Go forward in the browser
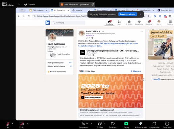Screen dimensions: 174x129 24,16
